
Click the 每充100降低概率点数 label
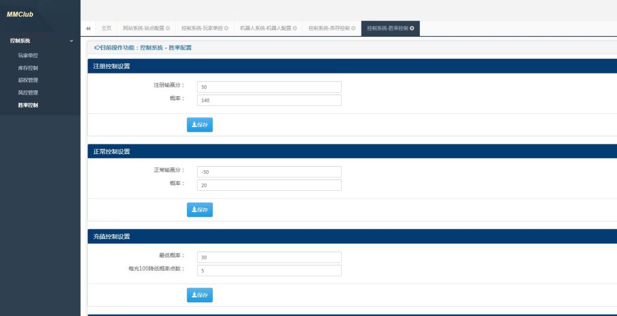point(157,269)
